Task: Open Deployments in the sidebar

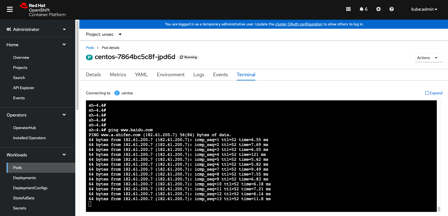Action: (x=24, y=178)
